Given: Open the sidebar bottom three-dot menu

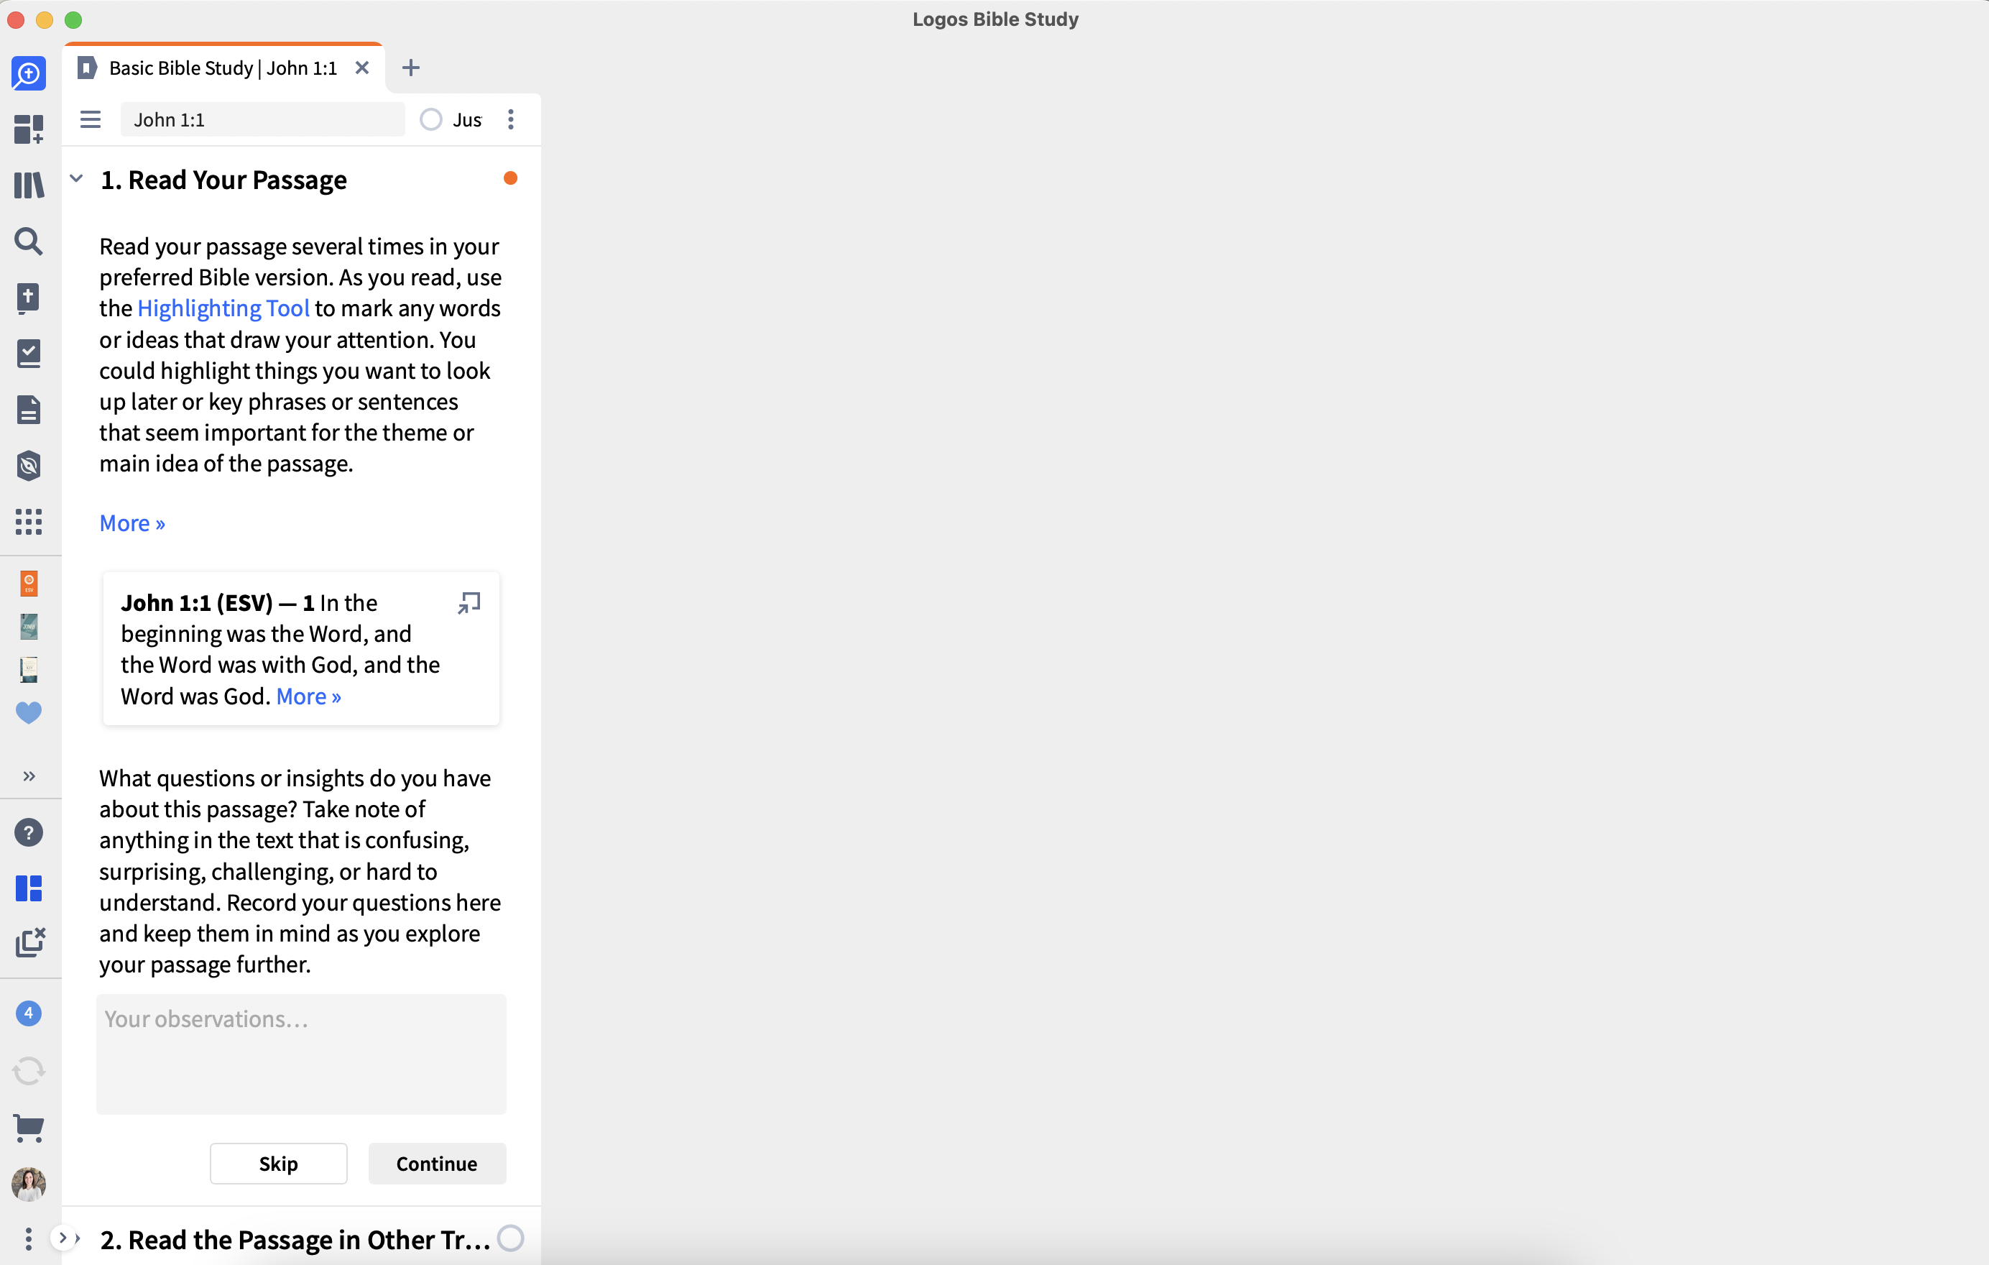Looking at the screenshot, I should [29, 1238].
